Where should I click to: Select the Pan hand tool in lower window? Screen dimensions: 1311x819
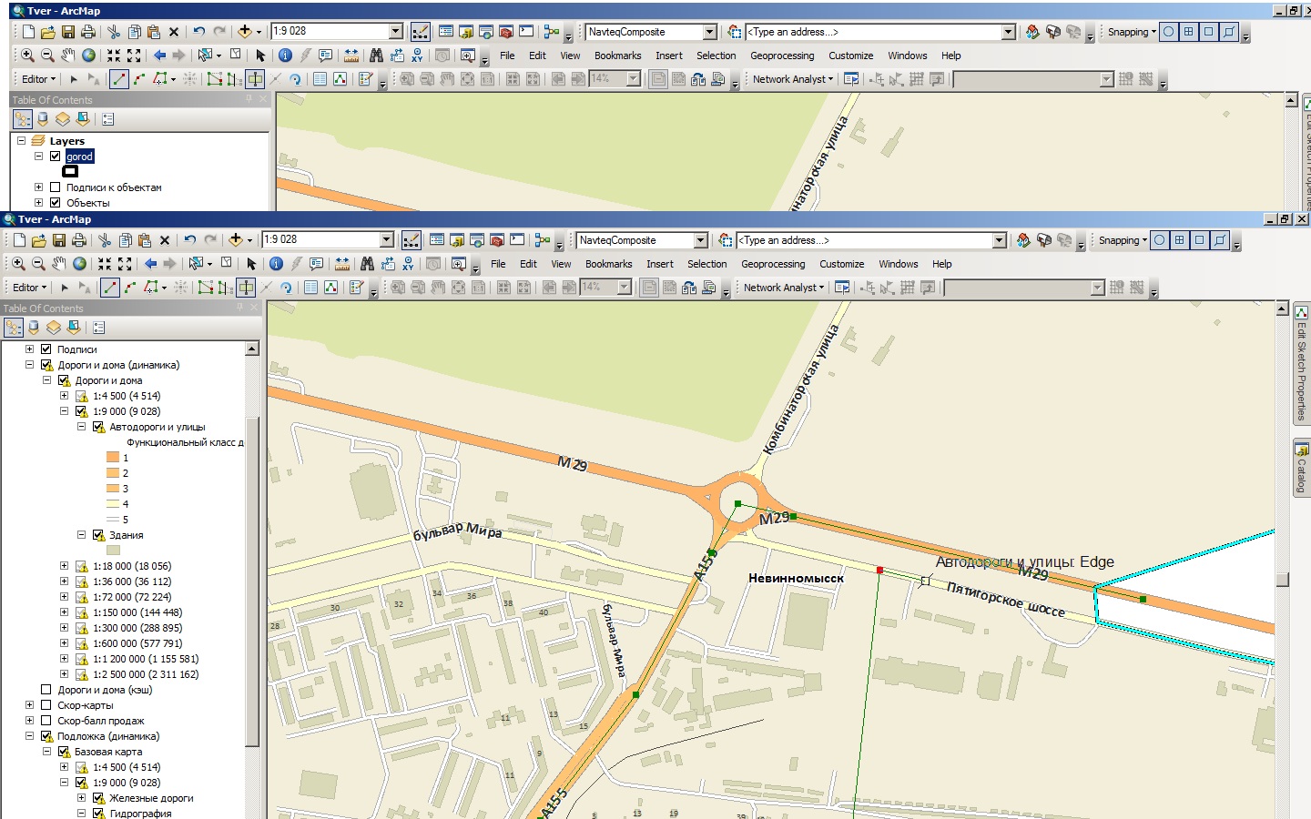[x=59, y=264]
